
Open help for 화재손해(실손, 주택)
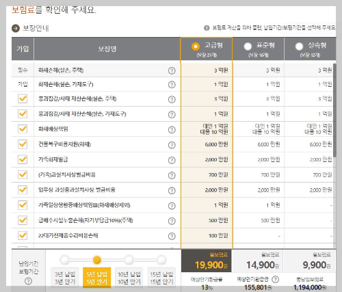pos(172,70)
